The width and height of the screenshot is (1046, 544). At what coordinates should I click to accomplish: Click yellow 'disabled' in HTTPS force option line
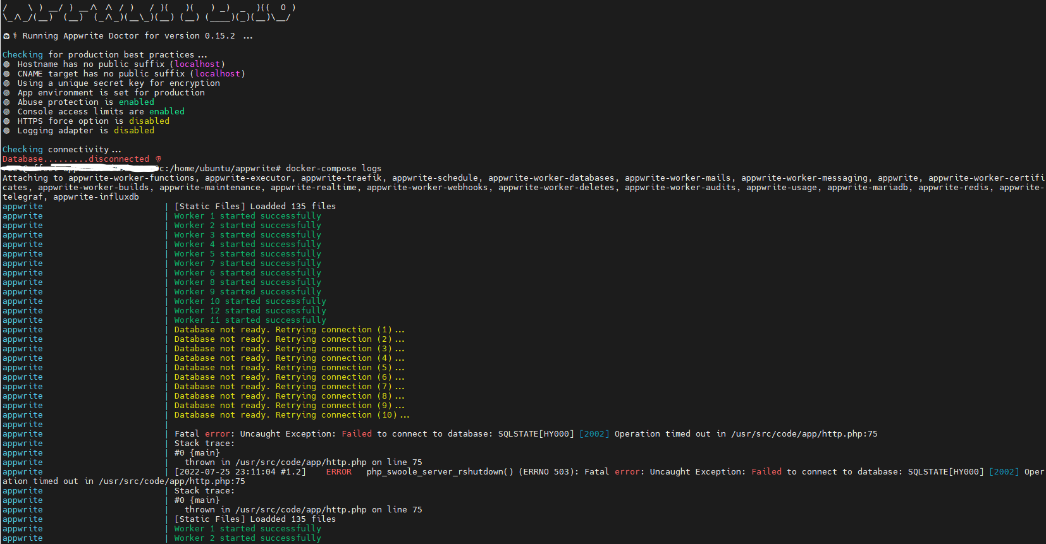click(x=149, y=121)
